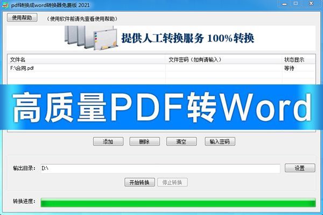This screenshot has width=323, height=215.
Task: Maximize the pdf converter window
Action: click(x=296, y=4)
